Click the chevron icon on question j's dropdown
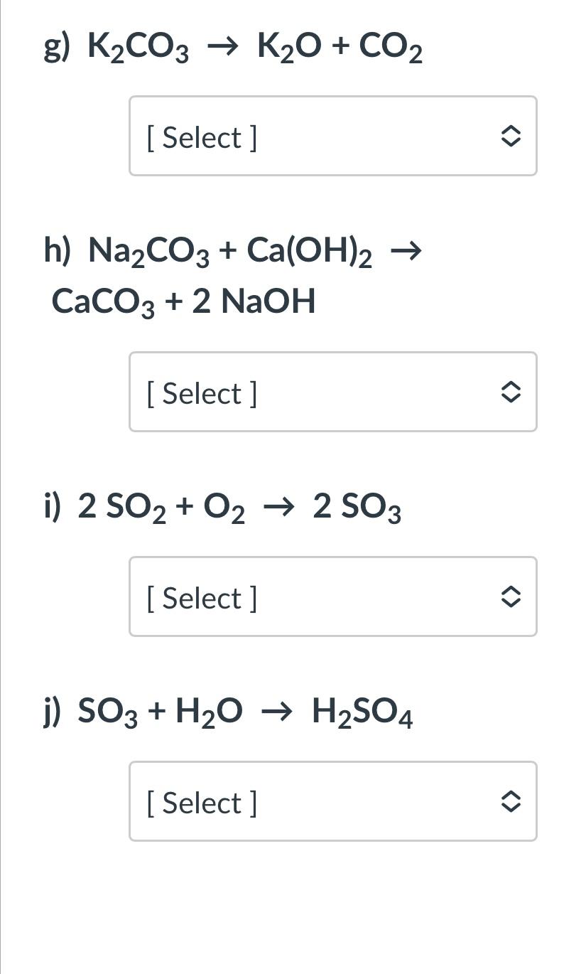The width and height of the screenshot is (564, 974). click(511, 801)
